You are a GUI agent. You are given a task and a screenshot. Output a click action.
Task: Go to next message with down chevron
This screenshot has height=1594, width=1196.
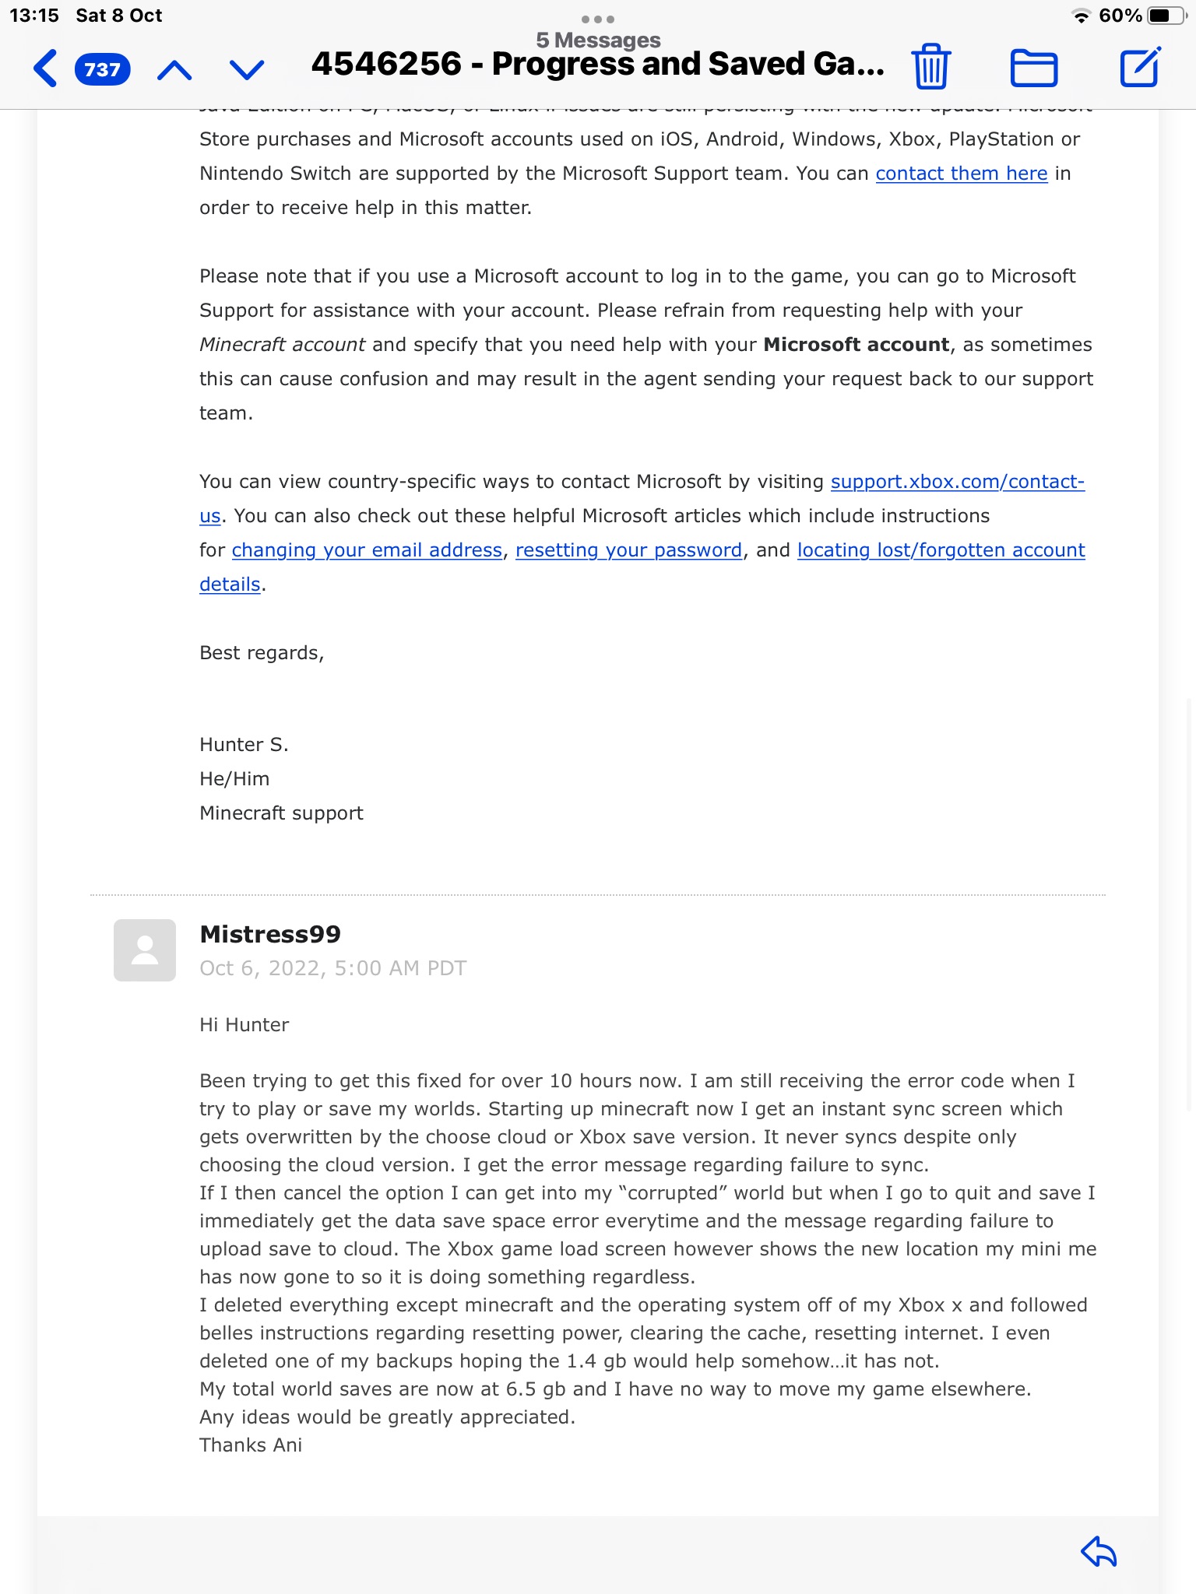pos(247,70)
